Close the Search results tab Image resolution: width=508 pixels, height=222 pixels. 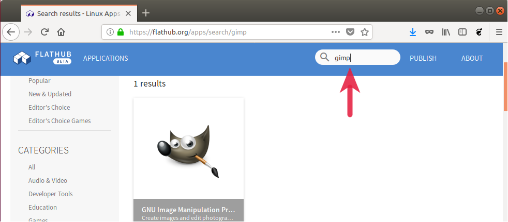(128, 13)
